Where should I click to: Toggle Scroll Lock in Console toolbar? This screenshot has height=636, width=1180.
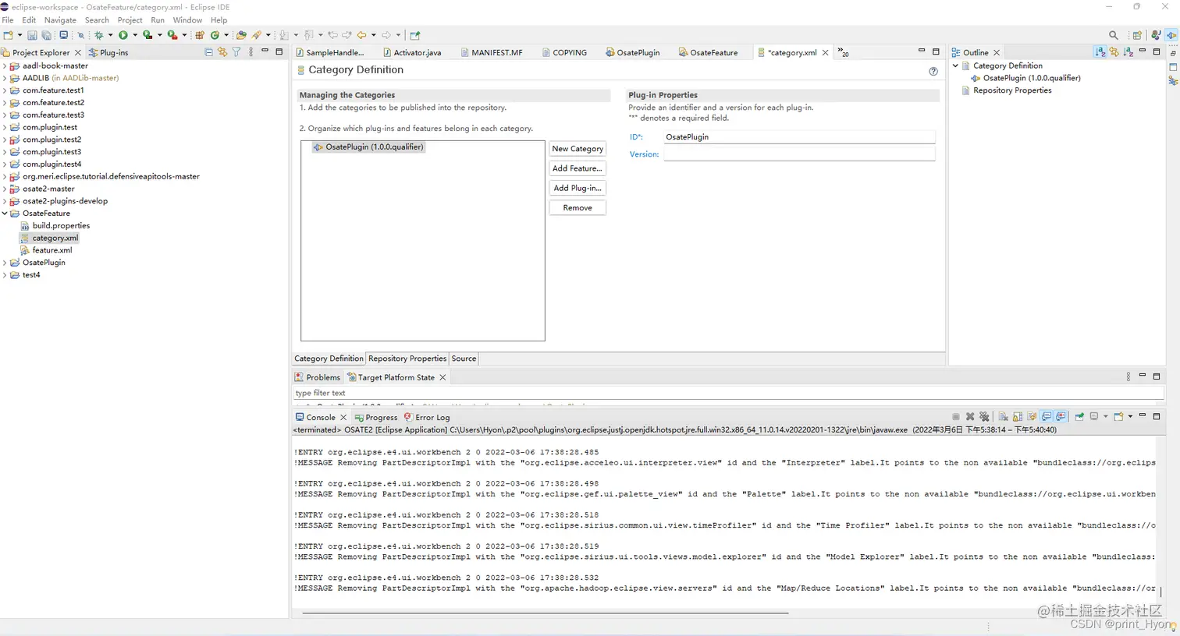tap(1018, 416)
